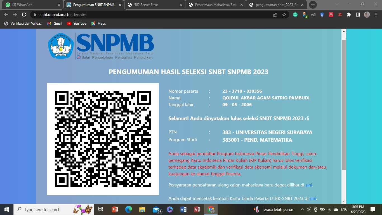382x215 pixels.
Task: Open a new browser tab
Action: click(313, 5)
